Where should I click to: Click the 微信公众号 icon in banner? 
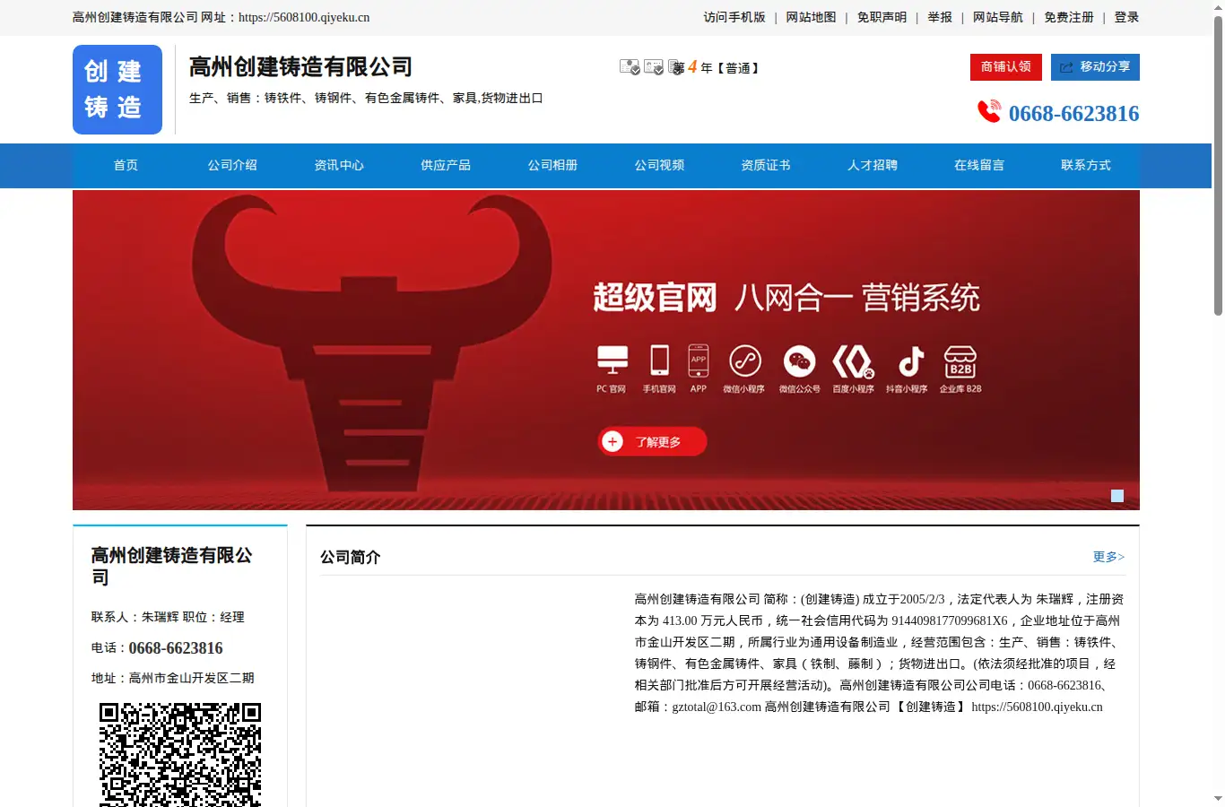pyautogui.click(x=800, y=361)
